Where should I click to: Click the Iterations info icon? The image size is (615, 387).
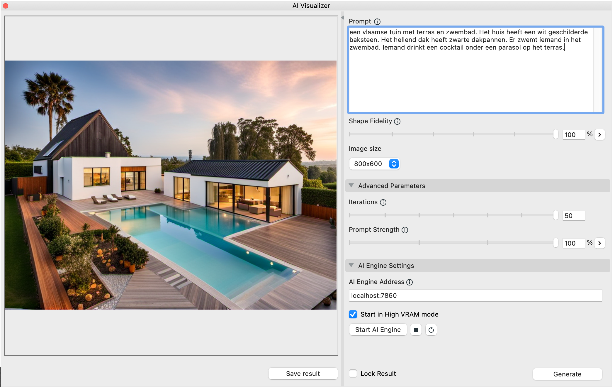point(383,202)
